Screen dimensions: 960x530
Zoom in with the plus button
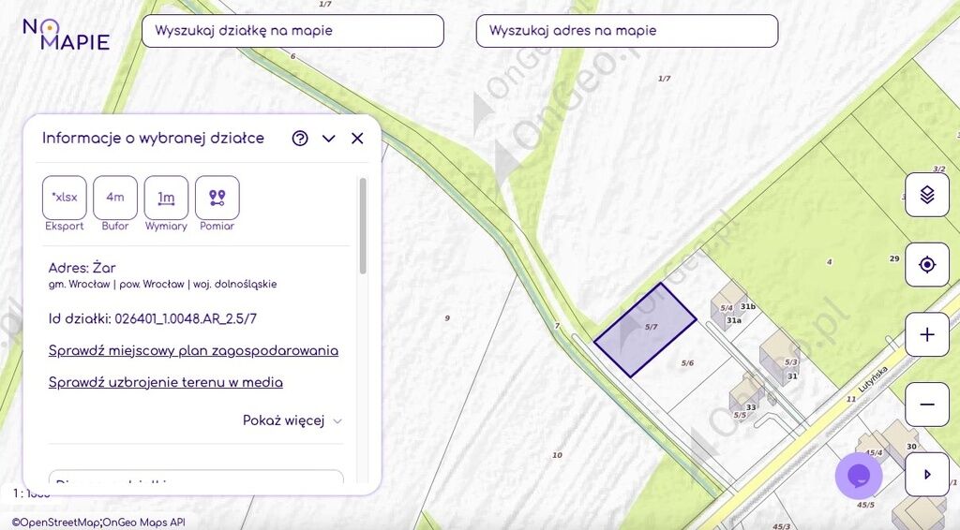point(927,334)
